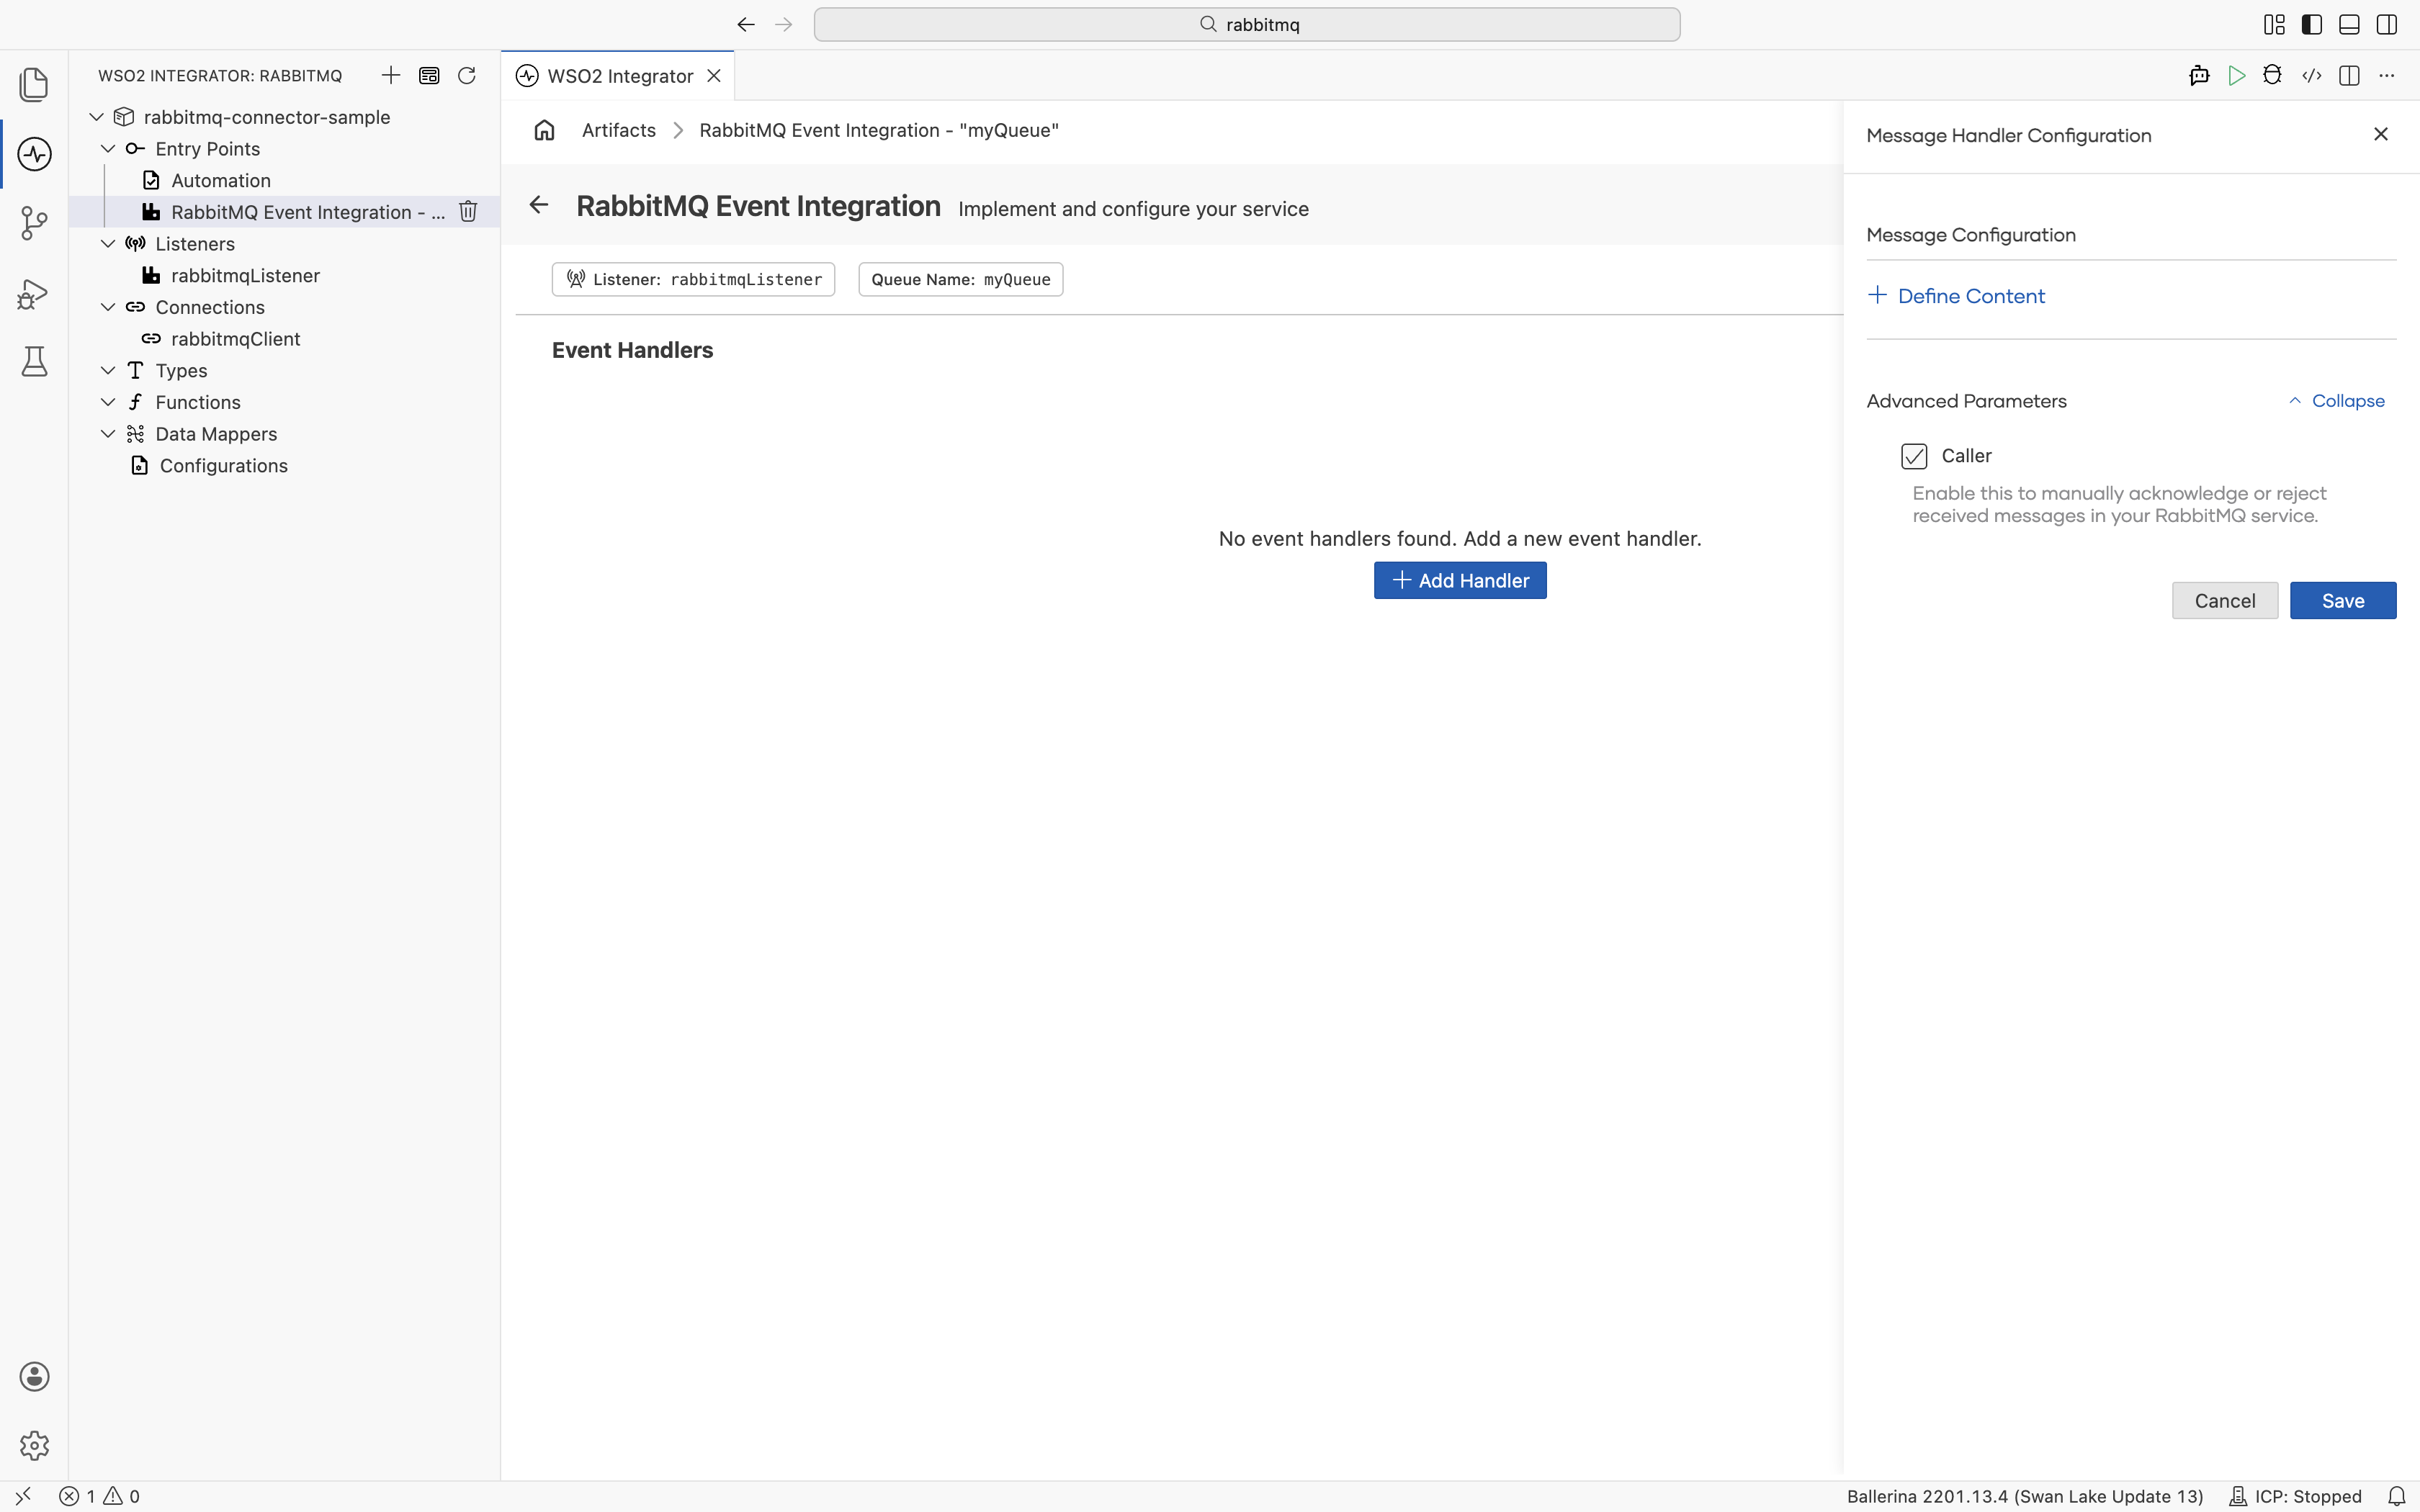Navigate forward with the title bar arrow
Image resolution: width=2420 pixels, height=1512 pixels.
coord(784,24)
